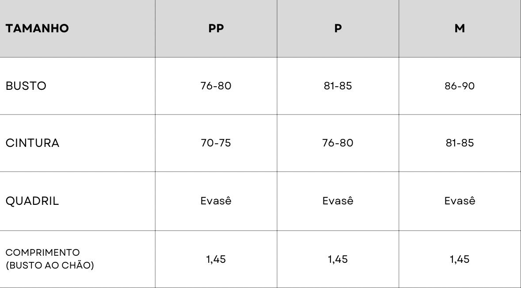The image size is (521, 288).
Task: Select the 76-80 value in Cintura row
Action: 338,143
